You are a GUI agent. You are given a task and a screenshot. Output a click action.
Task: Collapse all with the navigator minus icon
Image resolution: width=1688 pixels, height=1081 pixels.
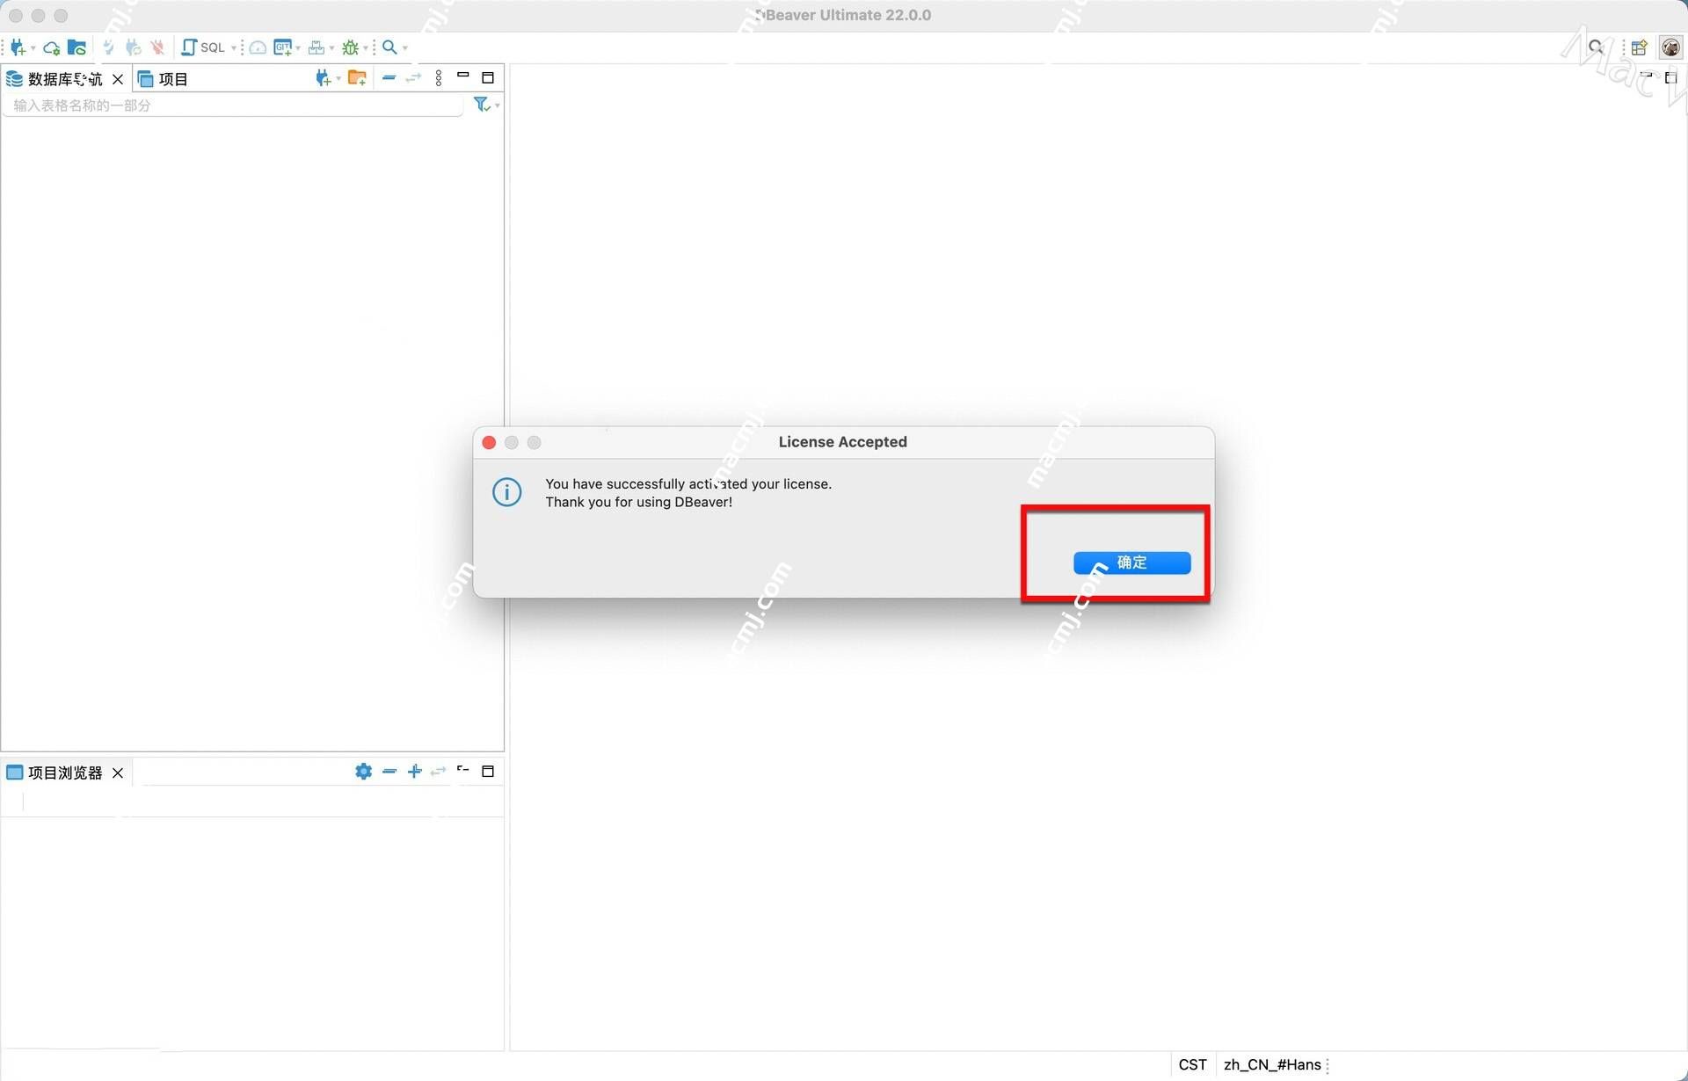(389, 78)
